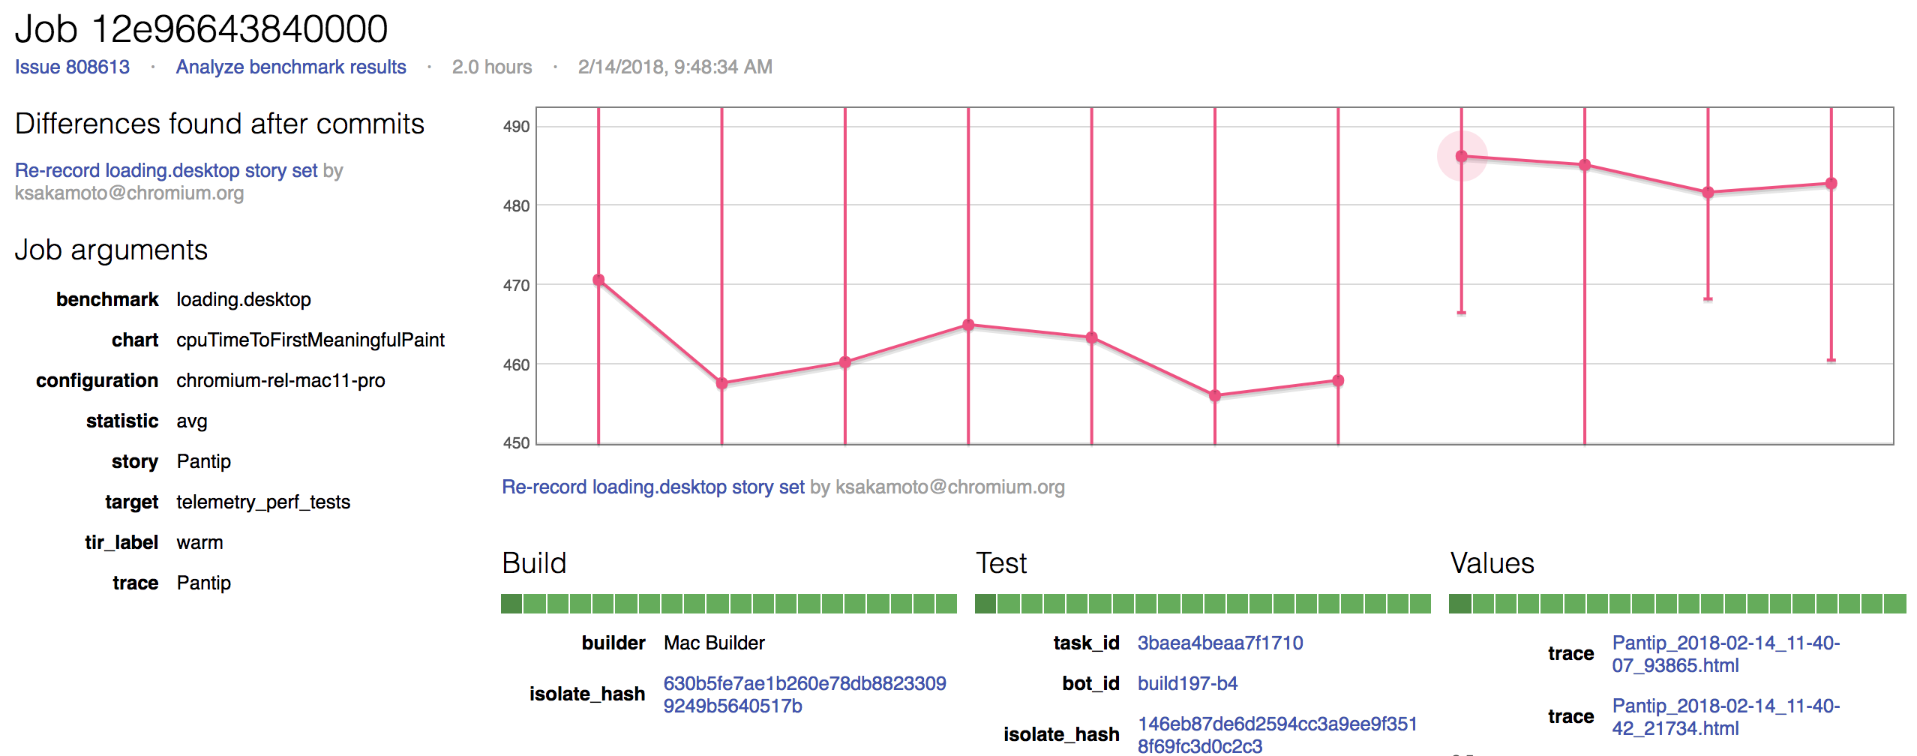Select the last square in Build row
The image size is (1917, 756).
(946, 604)
